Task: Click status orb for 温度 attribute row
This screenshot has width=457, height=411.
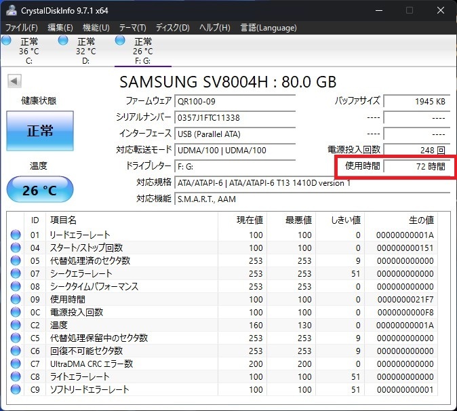Action: 16,326
